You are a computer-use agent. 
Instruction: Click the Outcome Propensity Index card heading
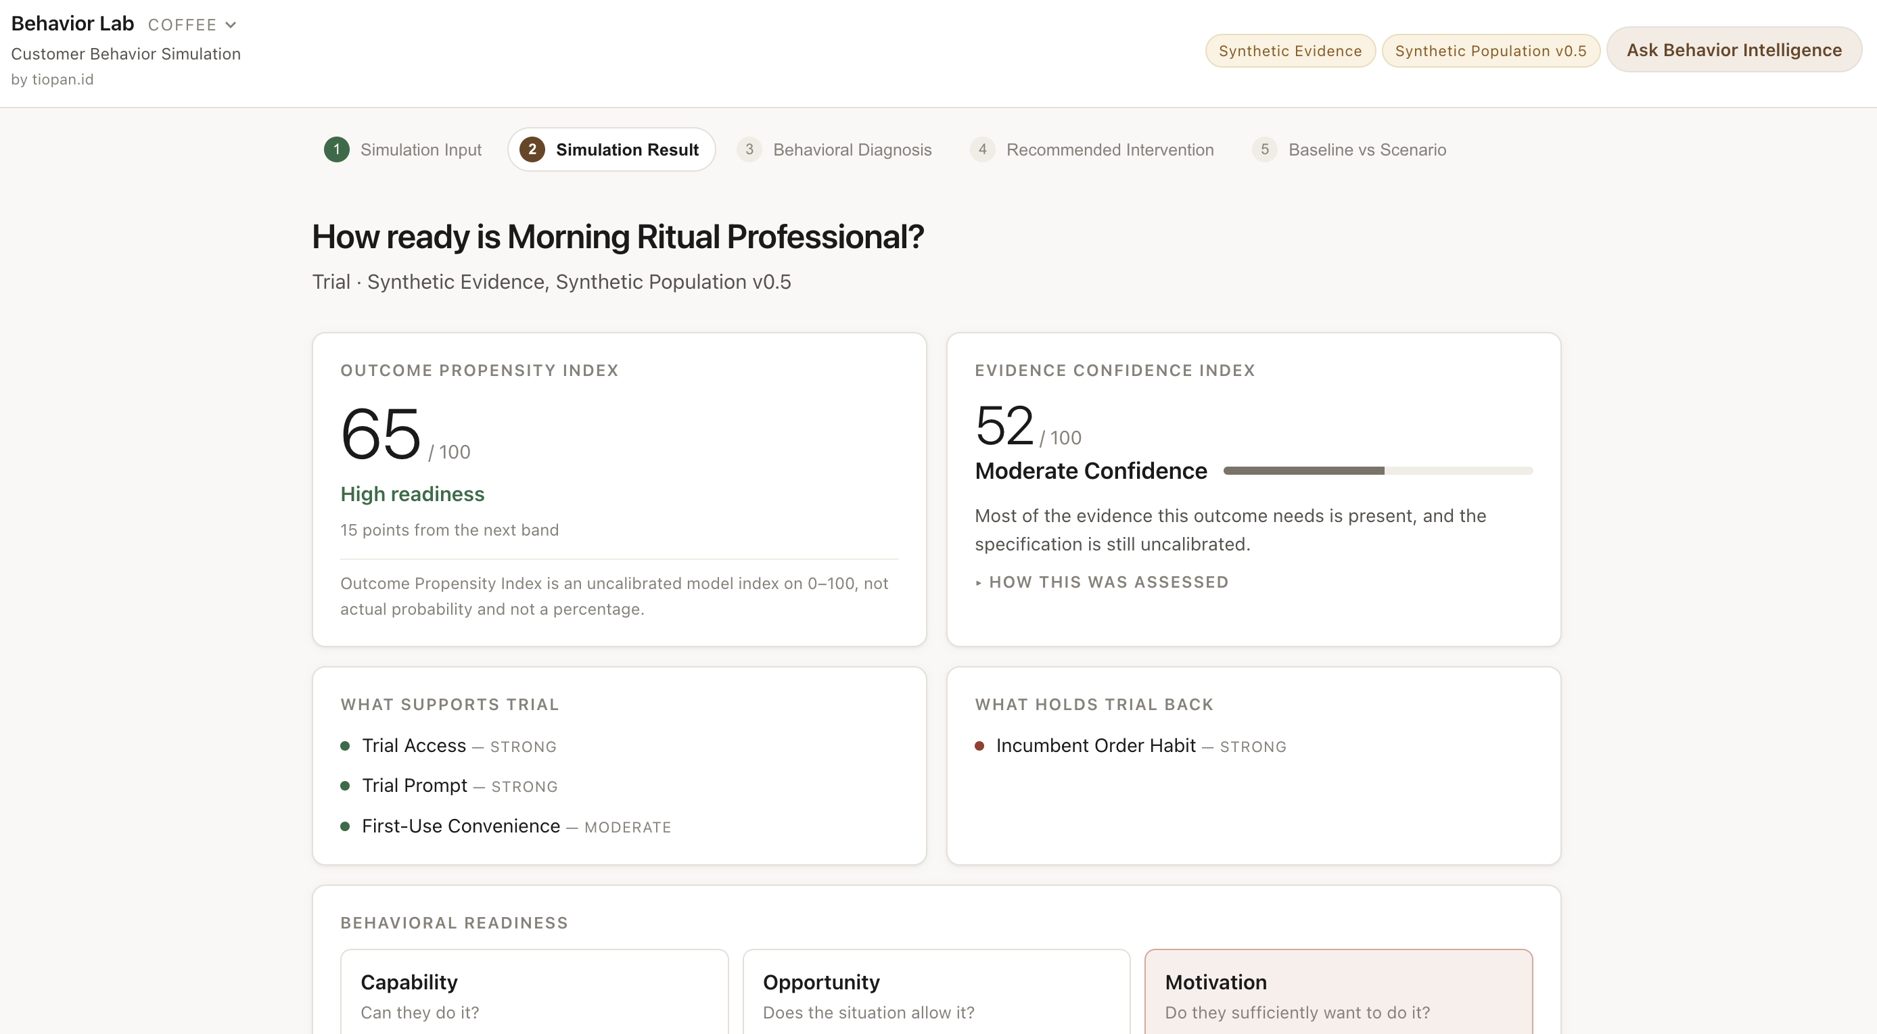coord(480,370)
